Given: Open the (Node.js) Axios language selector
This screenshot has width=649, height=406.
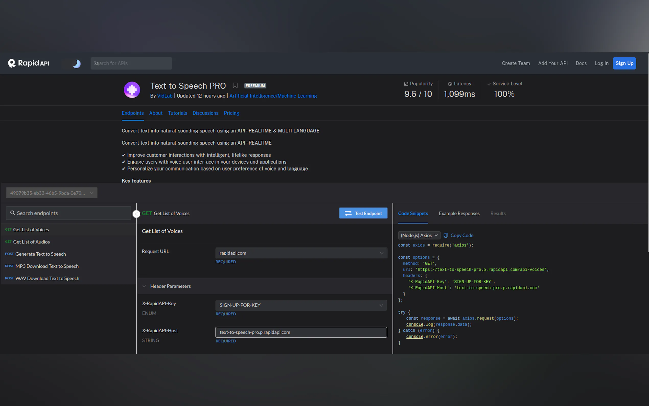Looking at the screenshot, I should 419,235.
